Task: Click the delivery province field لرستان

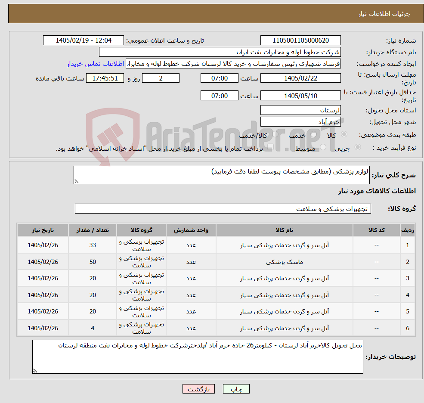Action: [300, 110]
